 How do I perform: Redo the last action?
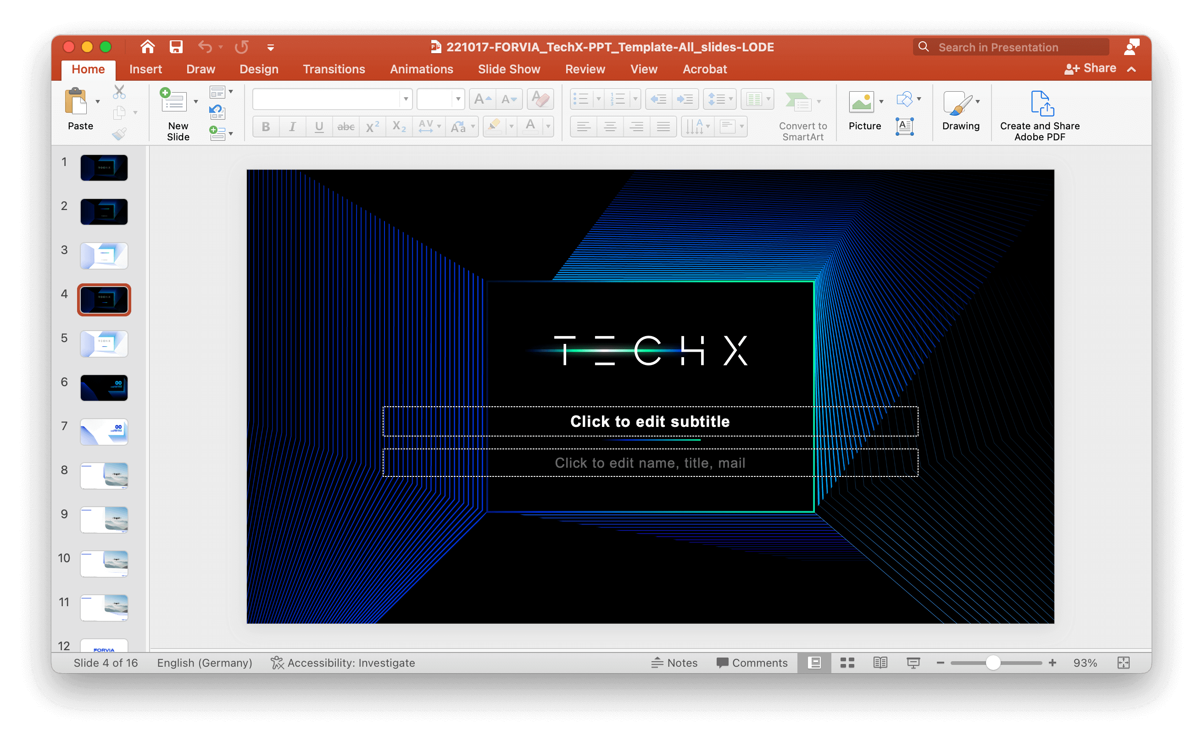(x=242, y=47)
